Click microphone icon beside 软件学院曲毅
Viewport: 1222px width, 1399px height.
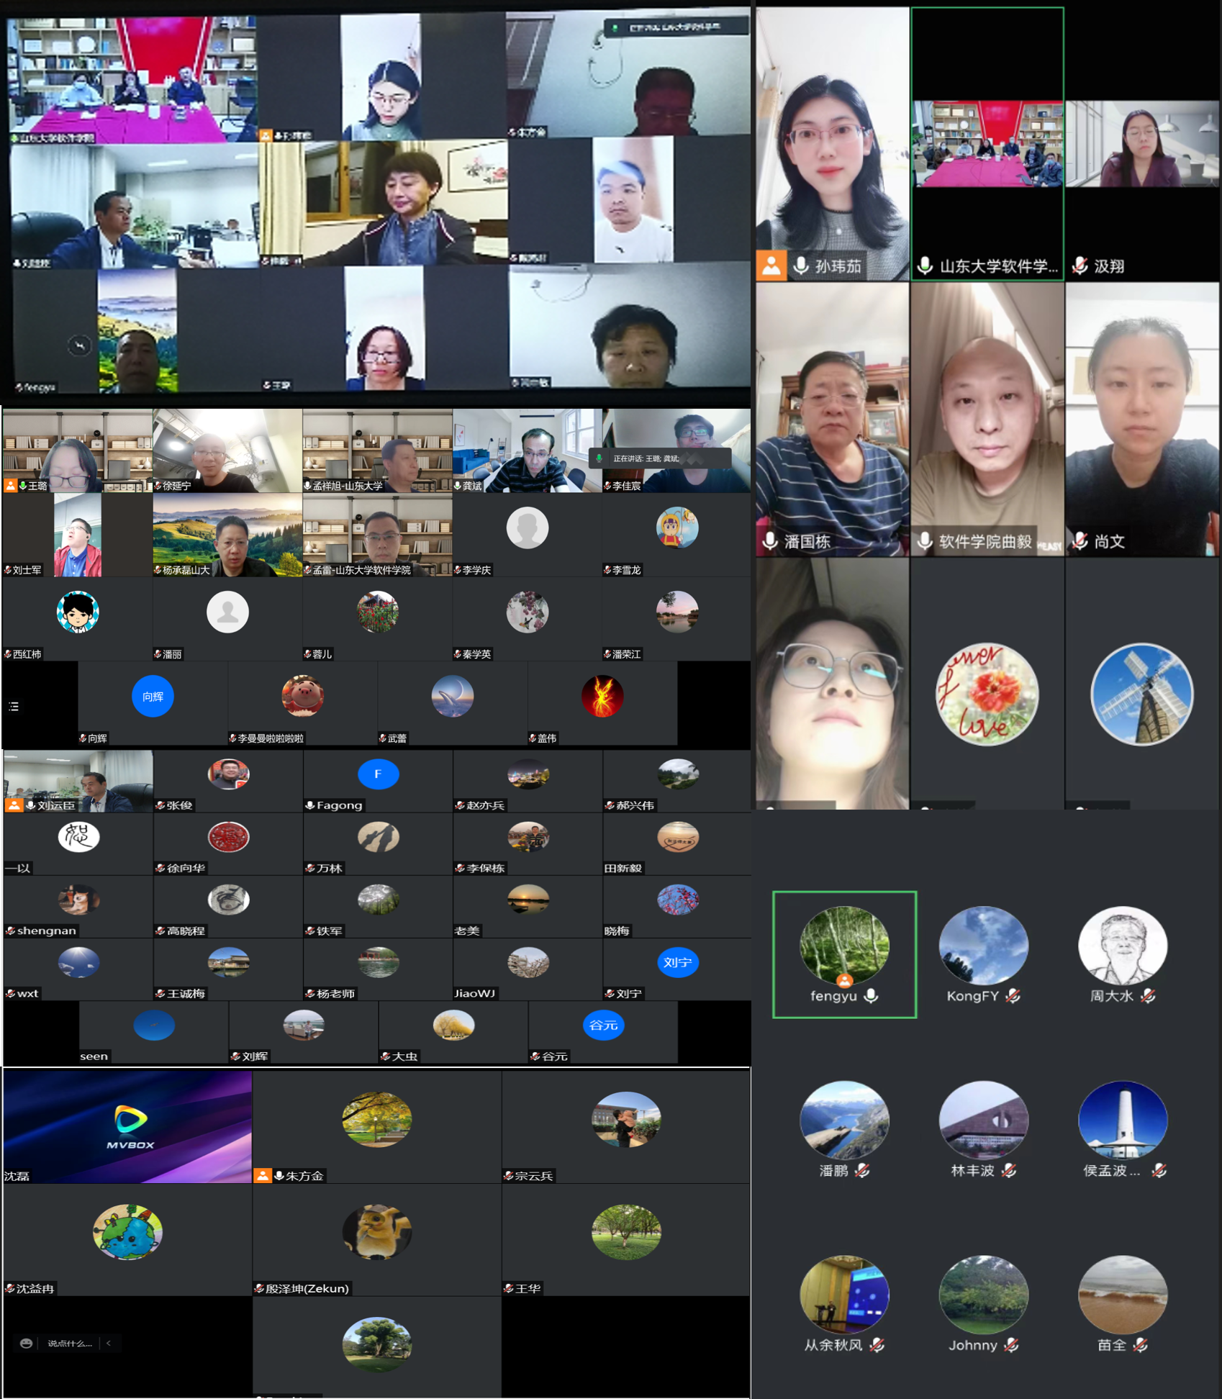925,540
